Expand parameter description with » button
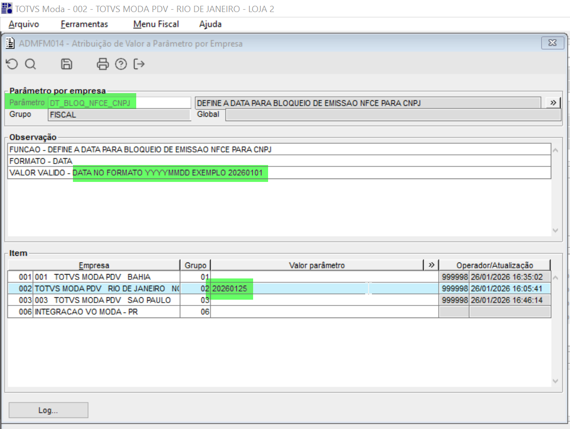 point(553,103)
